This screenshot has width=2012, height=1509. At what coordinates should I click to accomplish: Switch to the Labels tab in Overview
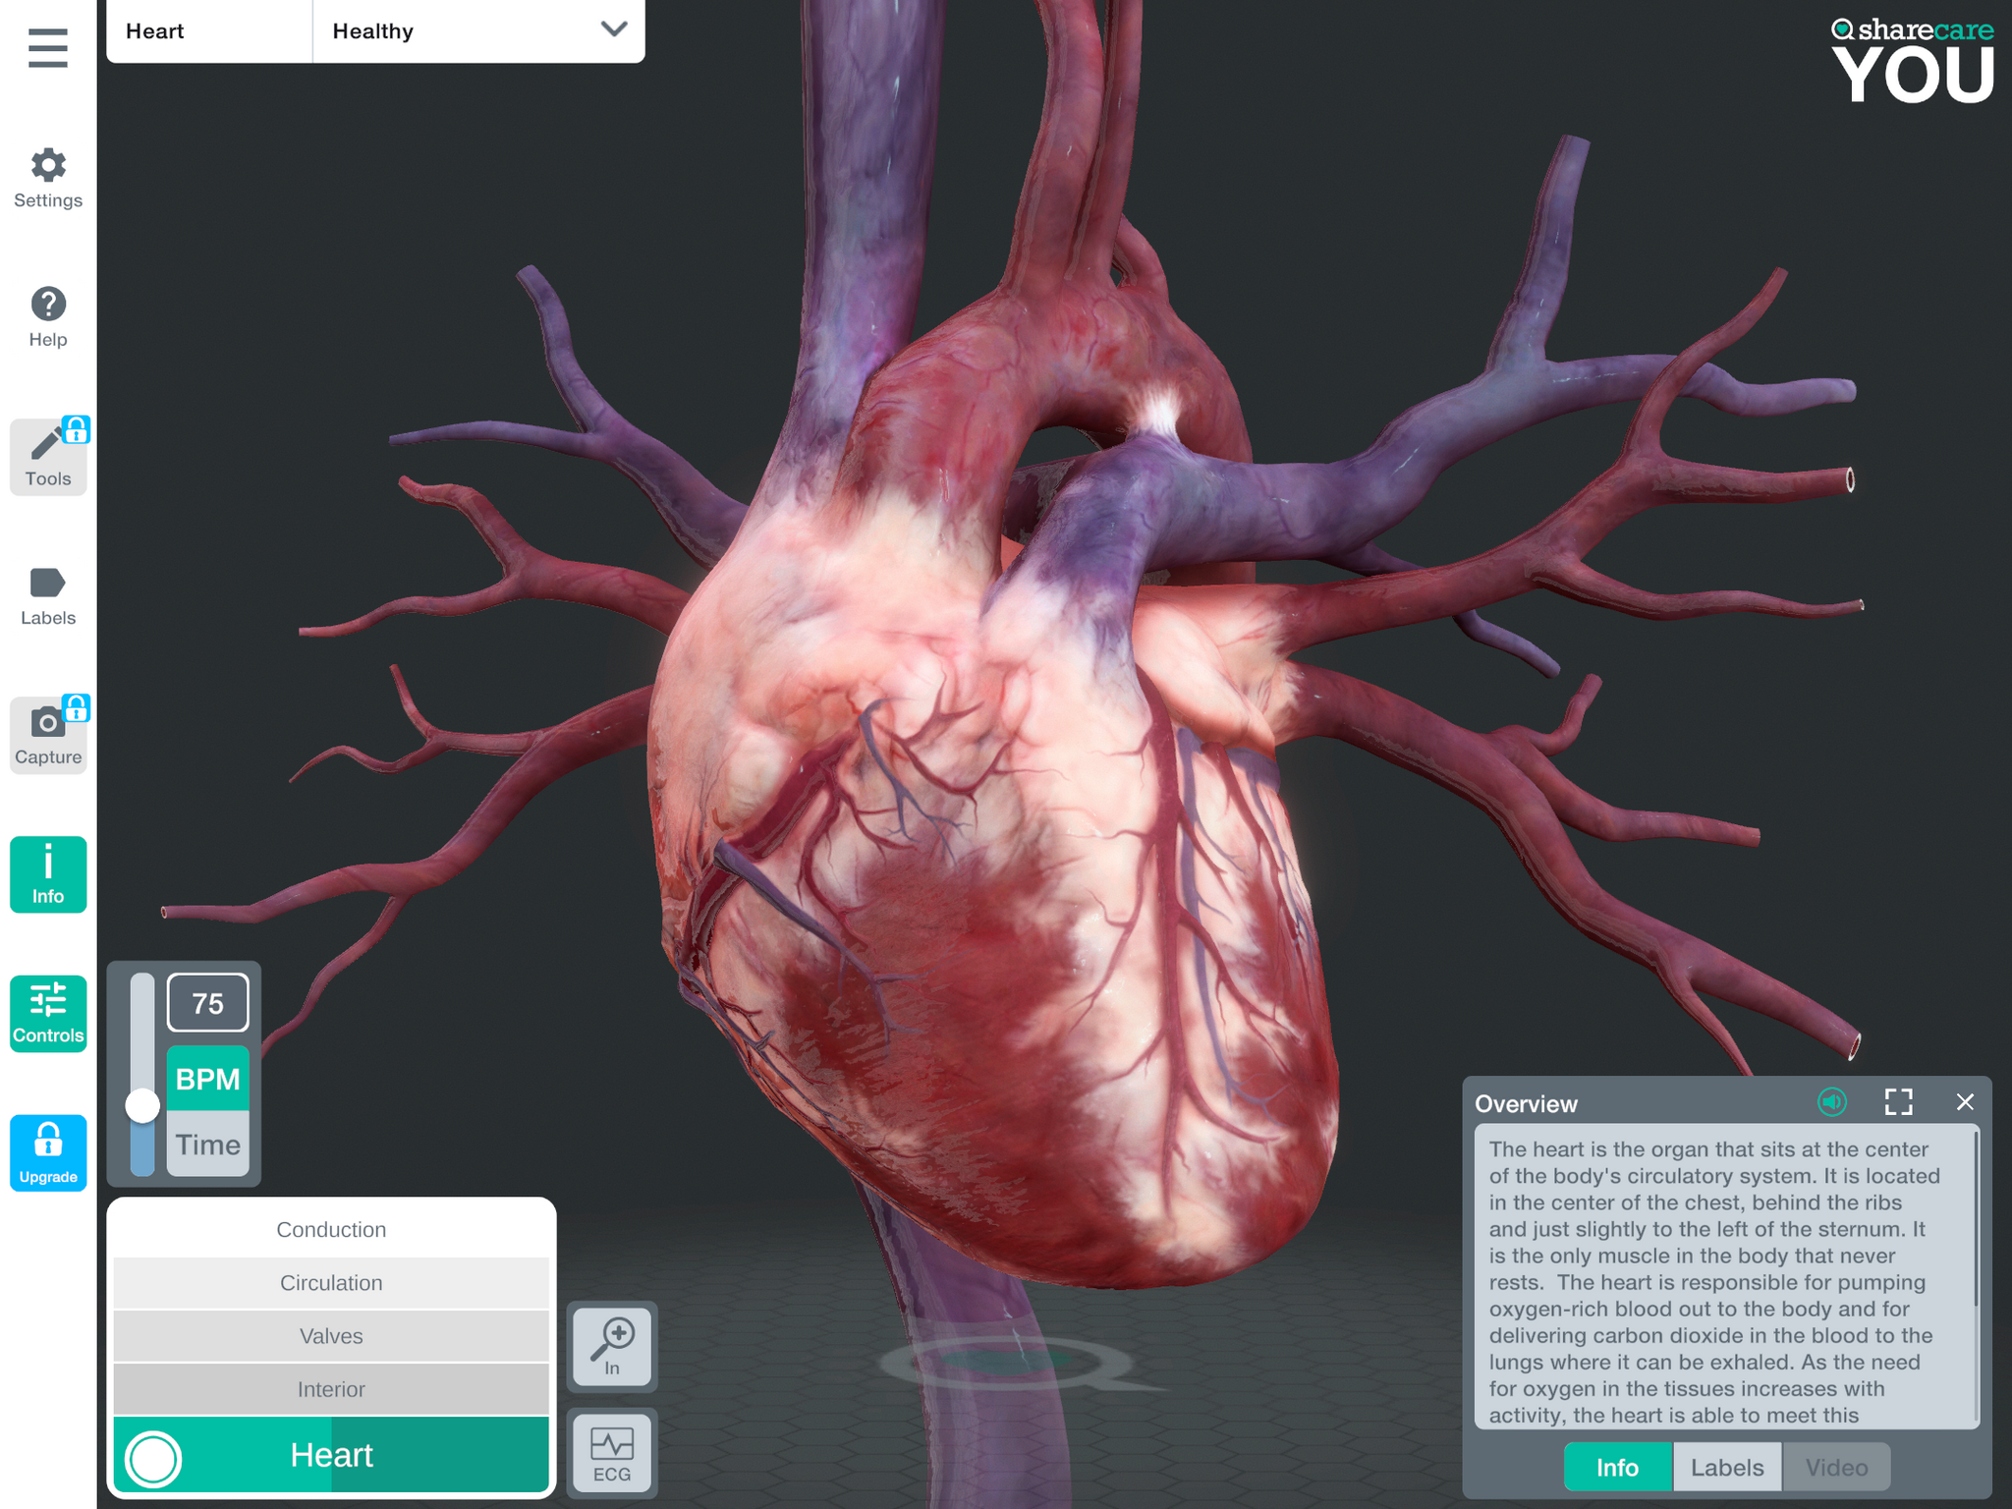click(x=1726, y=1467)
